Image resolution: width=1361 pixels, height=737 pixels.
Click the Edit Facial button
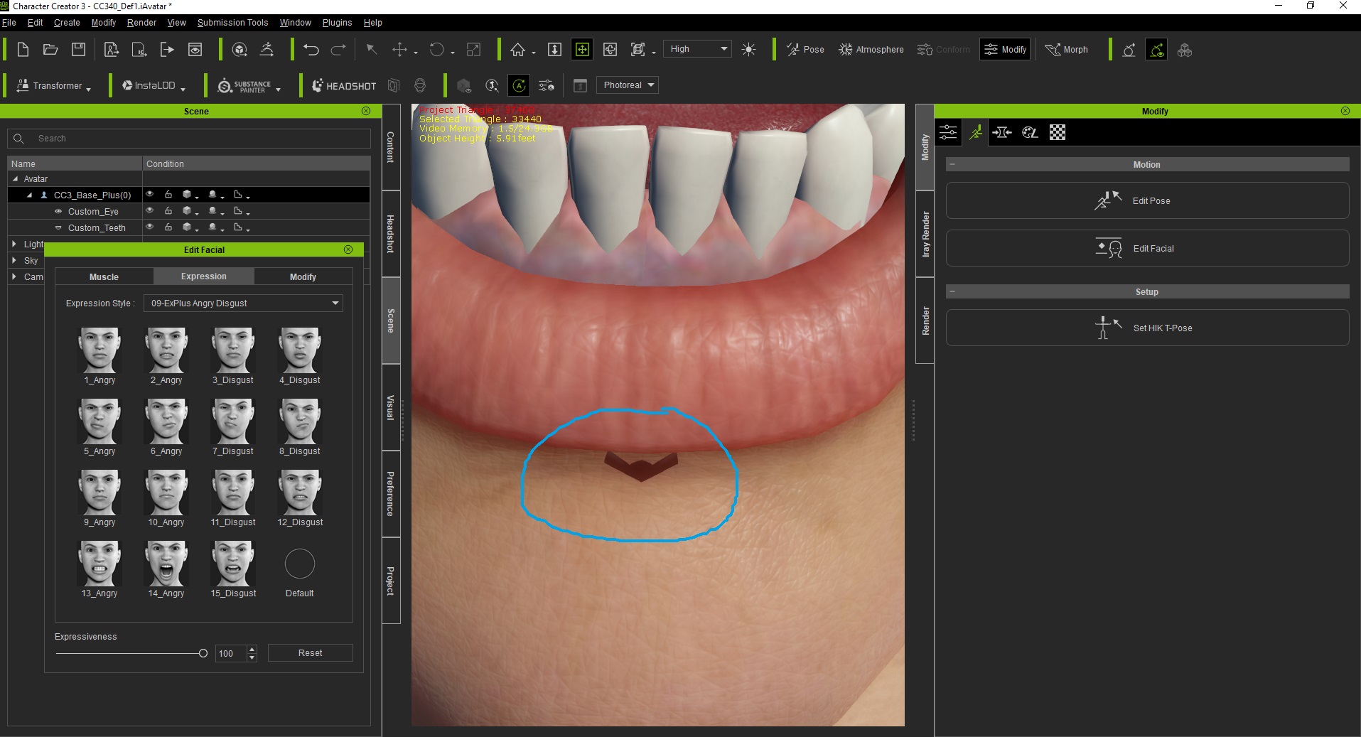[1147, 248]
